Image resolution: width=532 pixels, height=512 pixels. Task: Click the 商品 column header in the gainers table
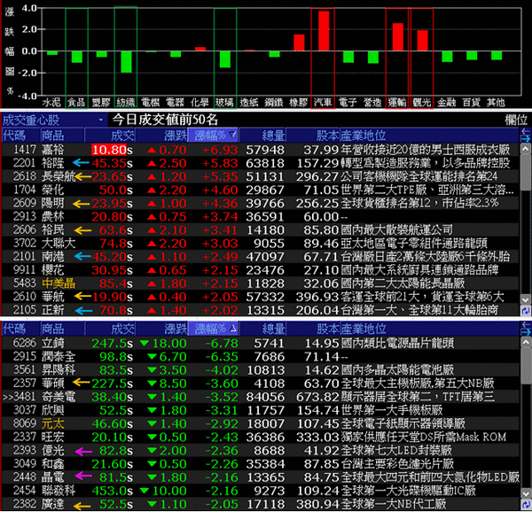[x=62, y=136]
